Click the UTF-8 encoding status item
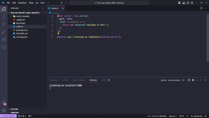This screenshot has height=118, width=209. tap(181, 116)
